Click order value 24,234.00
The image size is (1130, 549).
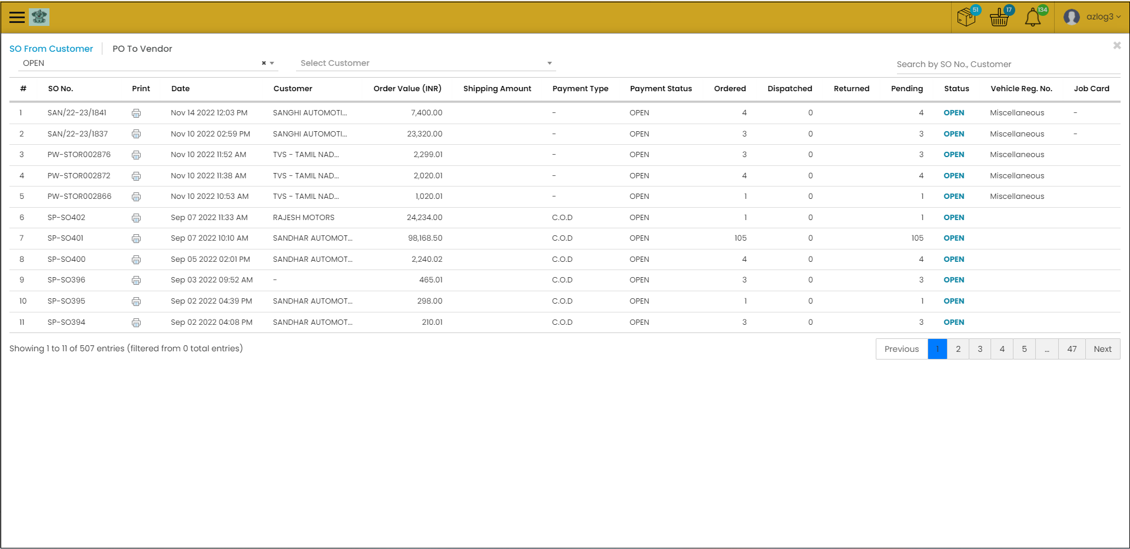coord(424,218)
